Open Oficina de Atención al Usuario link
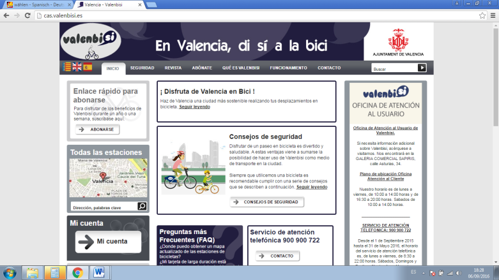The height and width of the screenshot is (280, 499). [385, 130]
